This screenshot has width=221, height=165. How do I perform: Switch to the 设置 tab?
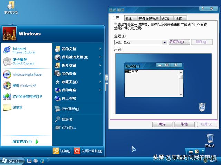tap(180, 18)
